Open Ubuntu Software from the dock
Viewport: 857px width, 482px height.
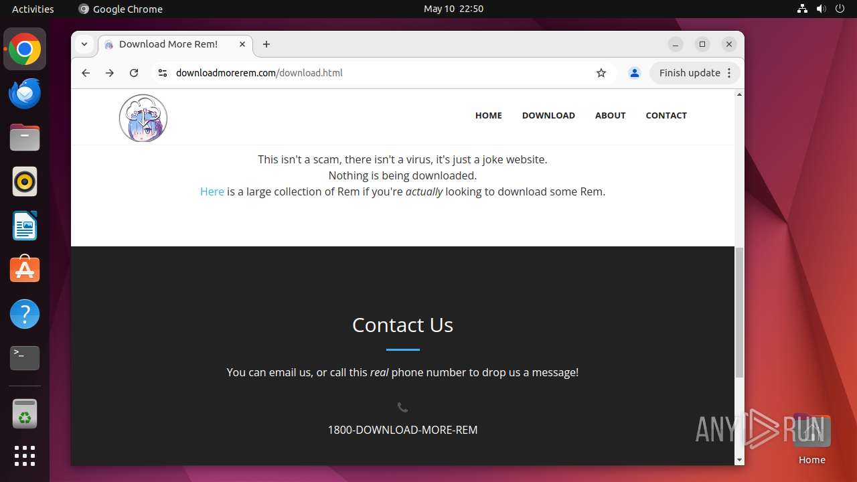pos(25,269)
